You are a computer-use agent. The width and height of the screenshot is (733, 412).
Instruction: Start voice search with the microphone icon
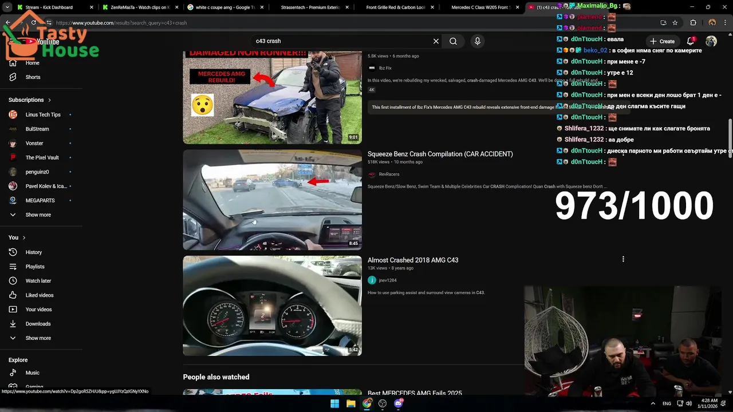477,41
